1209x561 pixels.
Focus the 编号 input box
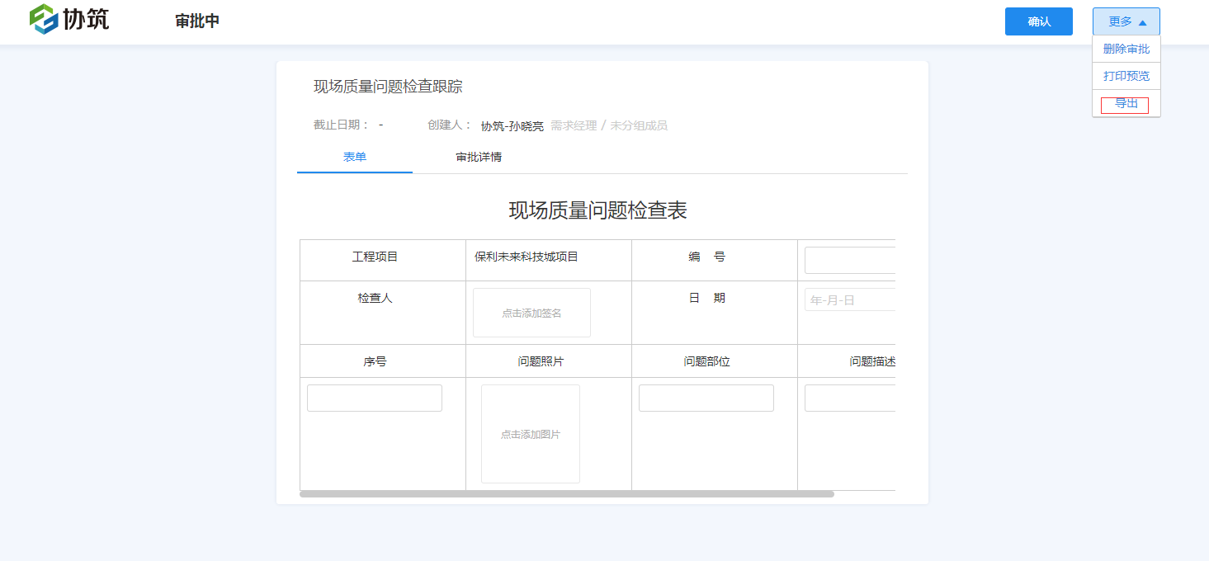pos(850,260)
